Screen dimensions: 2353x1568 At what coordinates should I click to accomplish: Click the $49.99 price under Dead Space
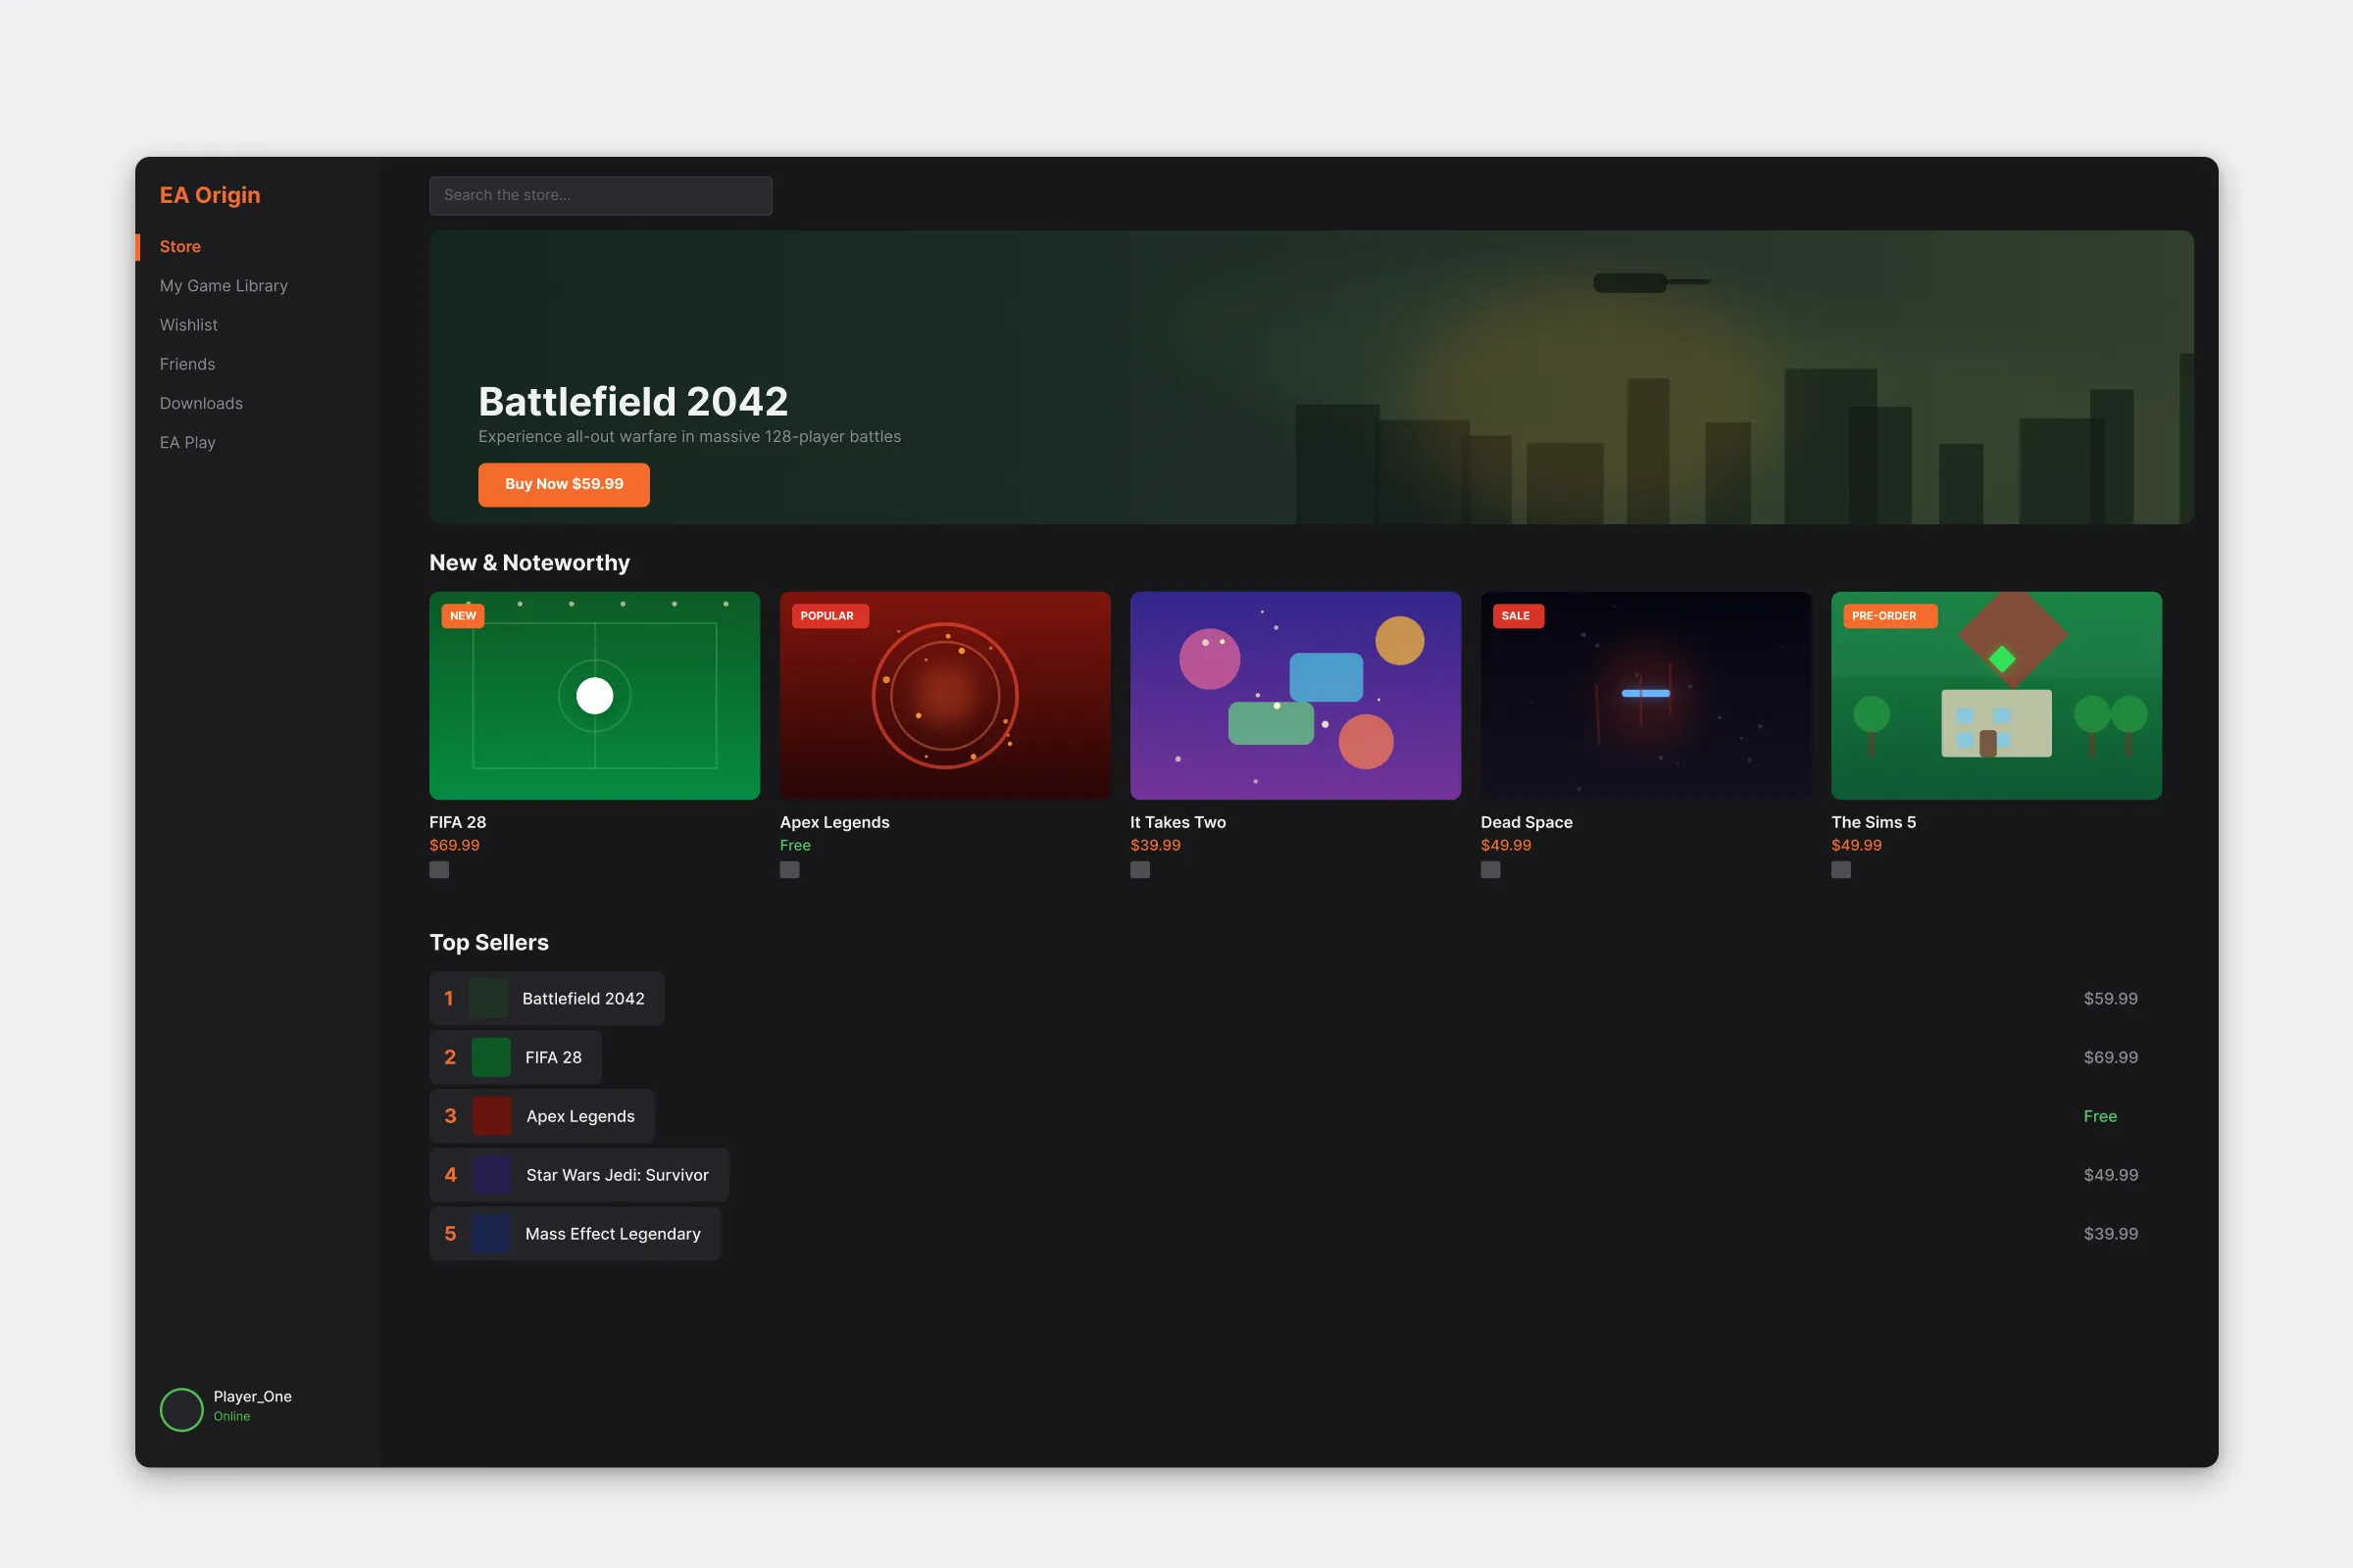[x=1506, y=845]
